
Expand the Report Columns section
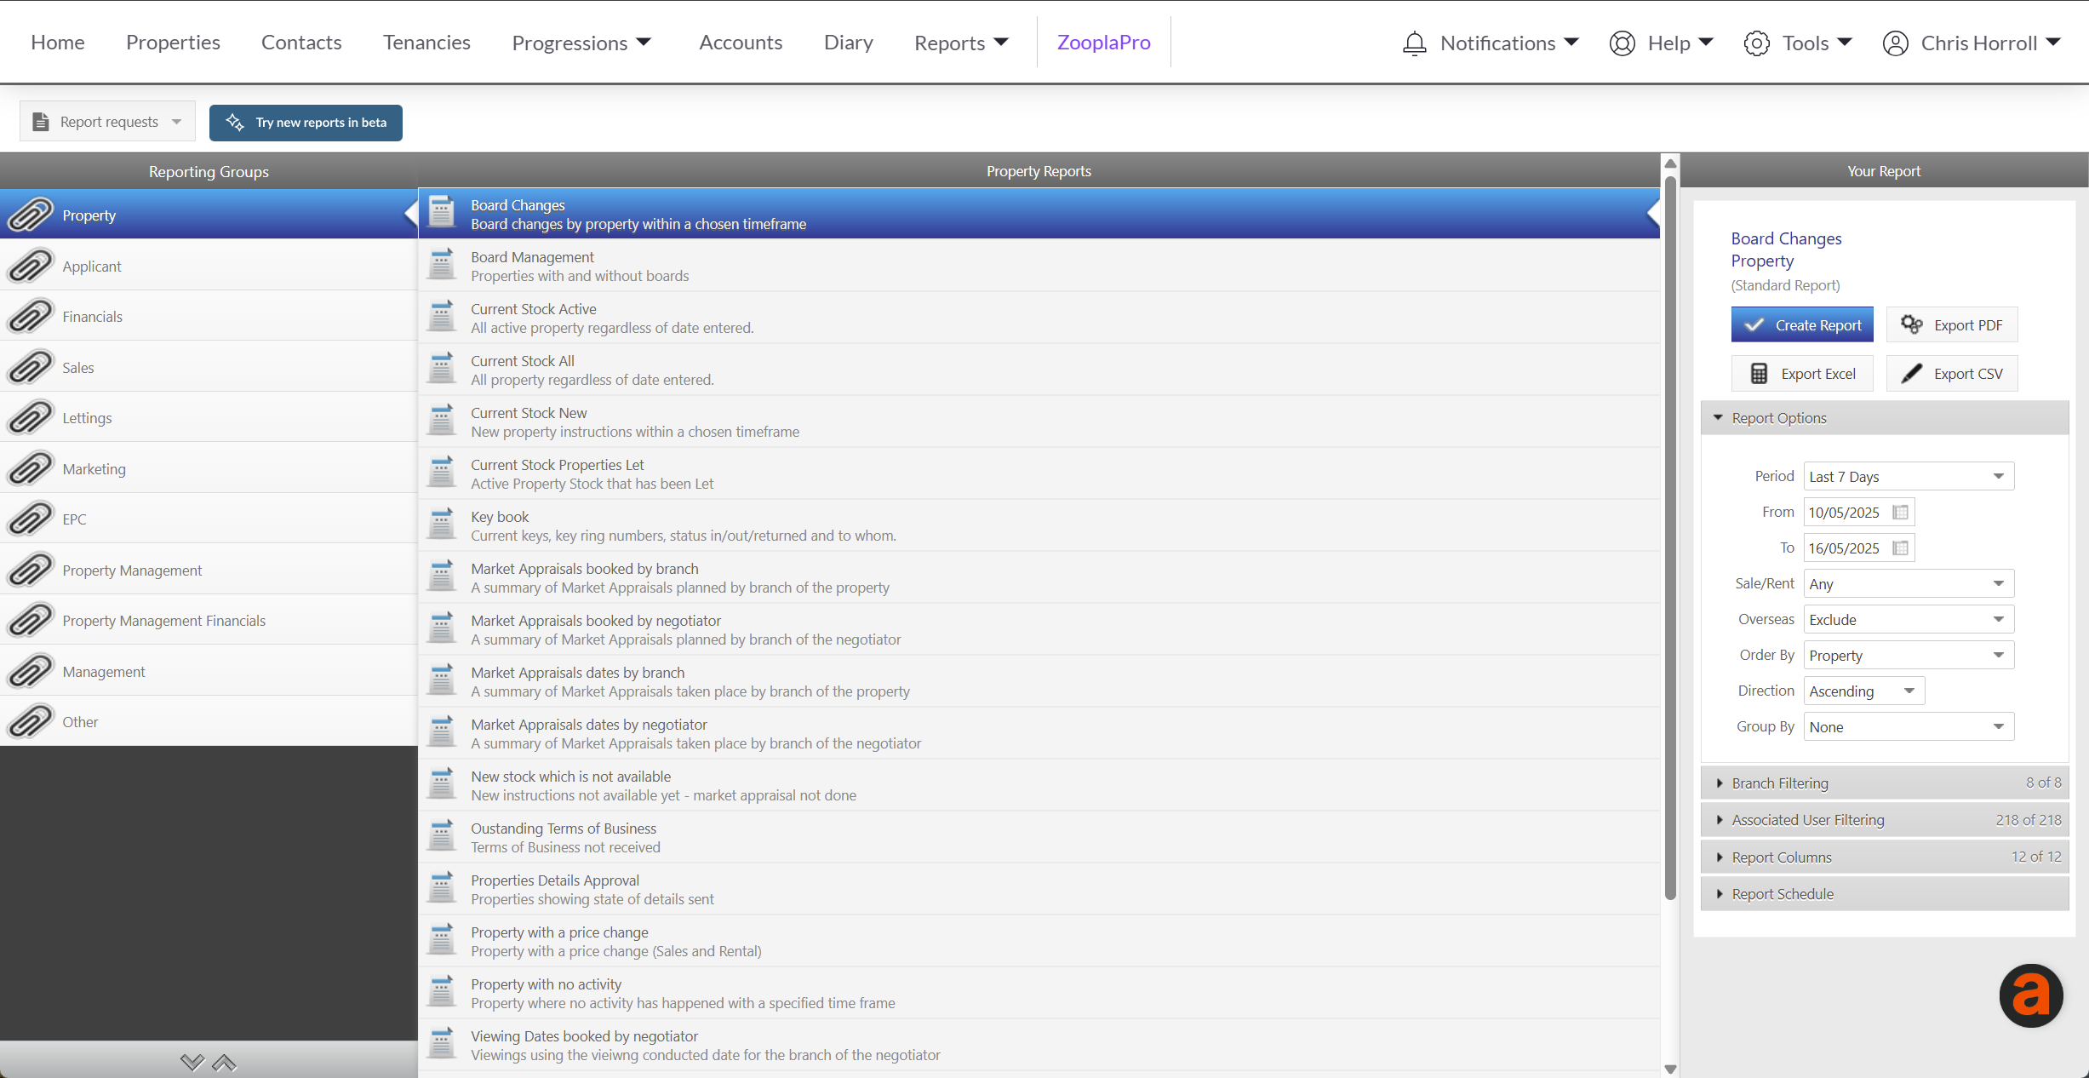[x=1885, y=857]
